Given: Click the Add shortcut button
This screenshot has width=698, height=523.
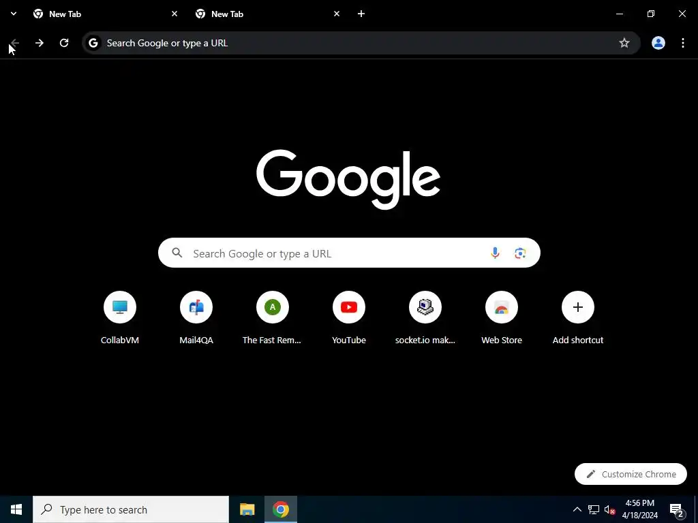Looking at the screenshot, I should tap(578, 317).
